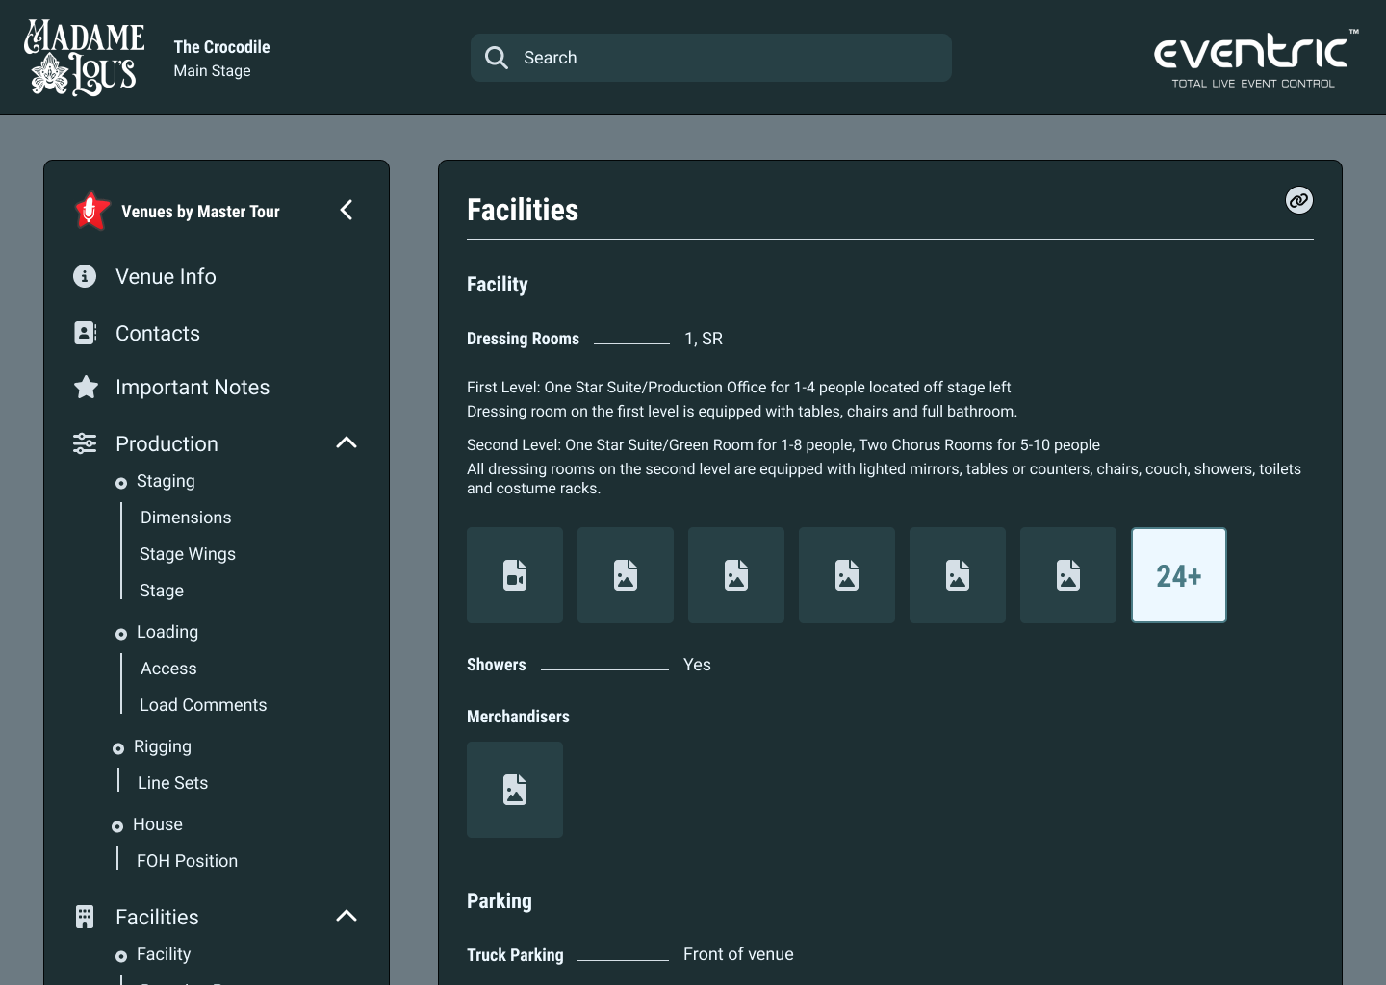Select Facility in sidebar tree

(x=164, y=954)
